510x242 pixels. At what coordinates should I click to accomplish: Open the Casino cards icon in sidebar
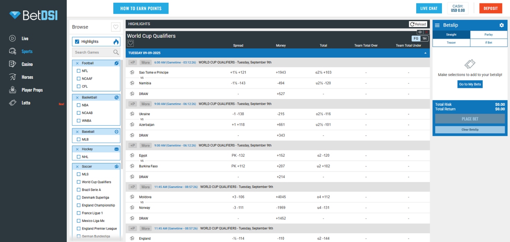(x=12, y=64)
